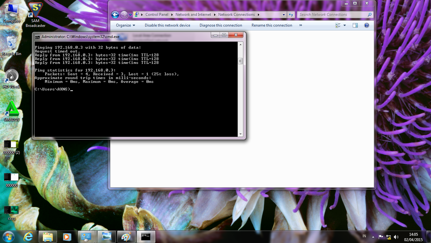
Task: Maximize the Network Connections window
Action: (x=355, y=3)
